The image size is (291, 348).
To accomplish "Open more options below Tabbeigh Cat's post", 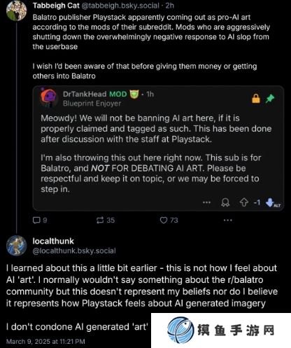I will coord(227,220).
